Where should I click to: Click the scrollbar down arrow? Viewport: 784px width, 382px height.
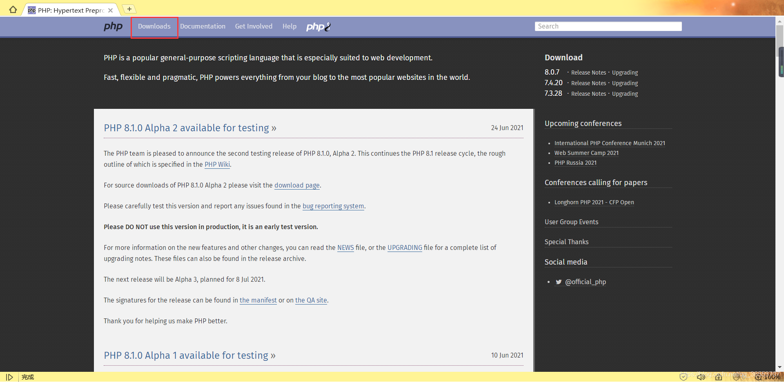click(x=780, y=367)
